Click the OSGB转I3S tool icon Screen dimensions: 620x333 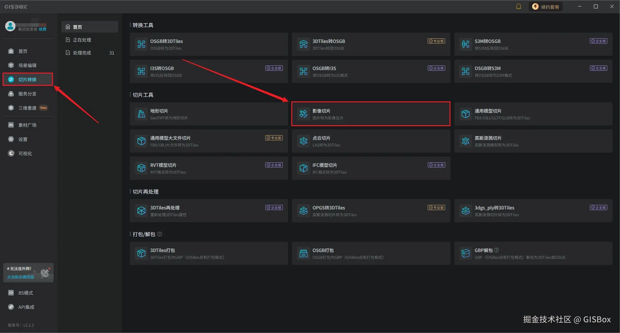[x=304, y=71]
